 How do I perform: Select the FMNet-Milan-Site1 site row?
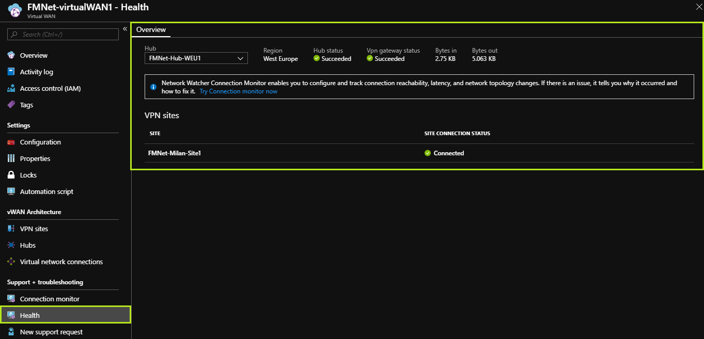[419, 153]
